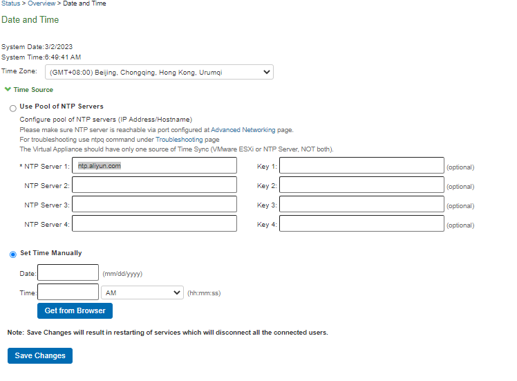Select Use Pool of NTP Servers radio
The width and height of the screenshot is (517, 381).
13,108
